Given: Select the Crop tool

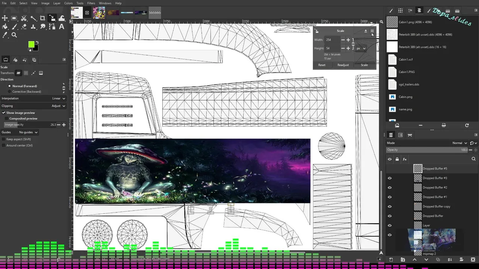Looking at the screenshot, I should (x=43, y=18).
